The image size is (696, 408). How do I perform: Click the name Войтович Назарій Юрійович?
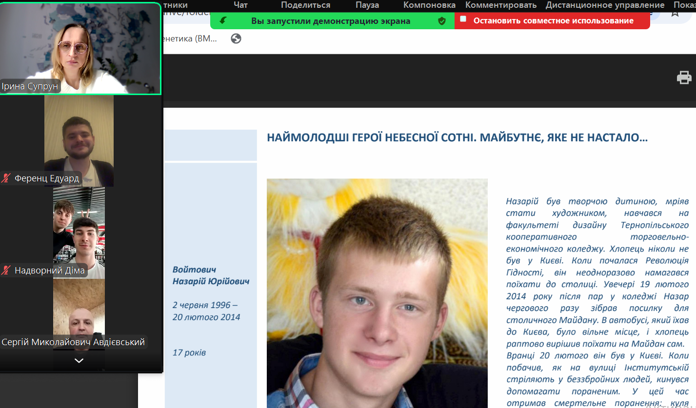[x=211, y=275]
